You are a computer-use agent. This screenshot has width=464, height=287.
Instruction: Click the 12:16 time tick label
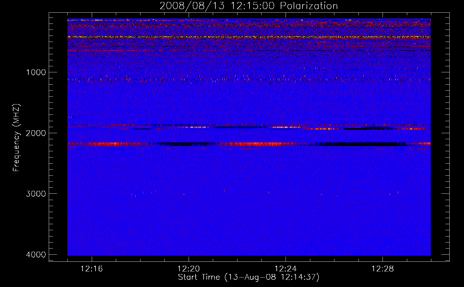pos(91,269)
